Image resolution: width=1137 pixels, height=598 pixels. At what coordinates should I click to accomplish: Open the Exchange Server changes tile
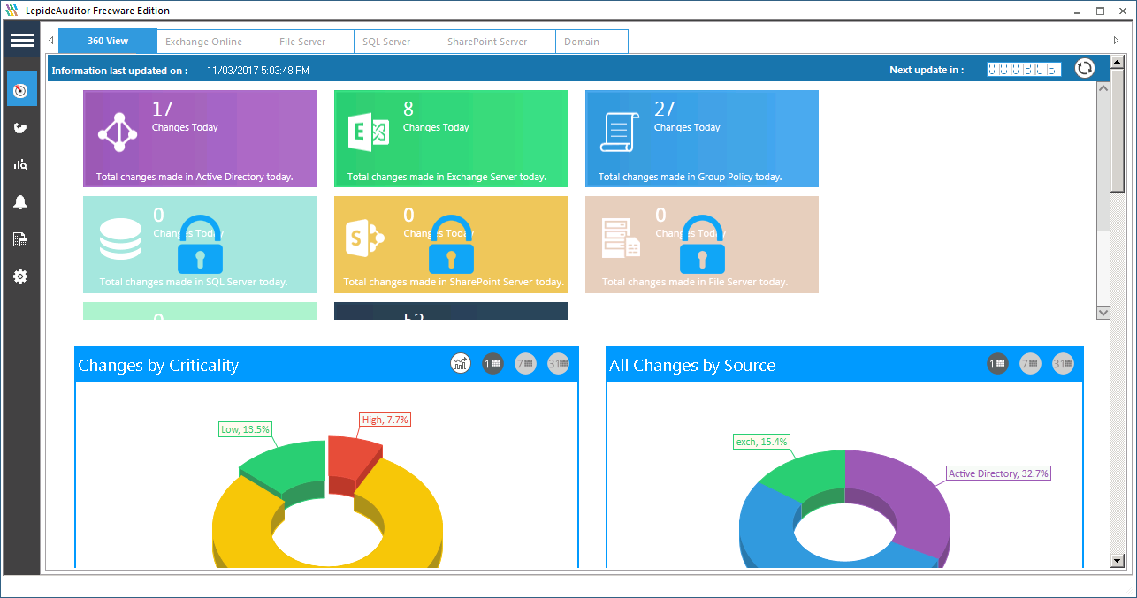coord(451,139)
